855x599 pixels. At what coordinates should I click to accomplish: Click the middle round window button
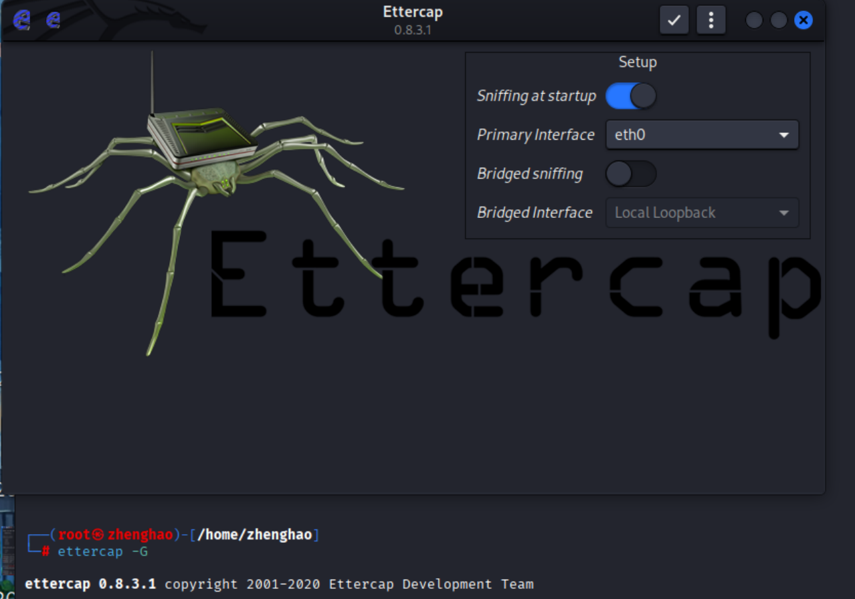779,20
